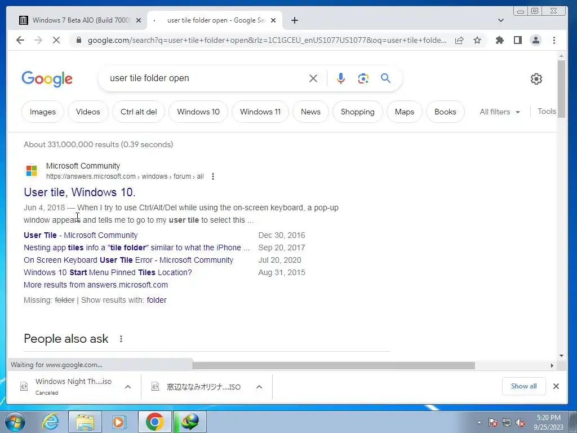This screenshot has width=577, height=433.
Task: Open the All filters dropdown
Action: click(x=500, y=112)
